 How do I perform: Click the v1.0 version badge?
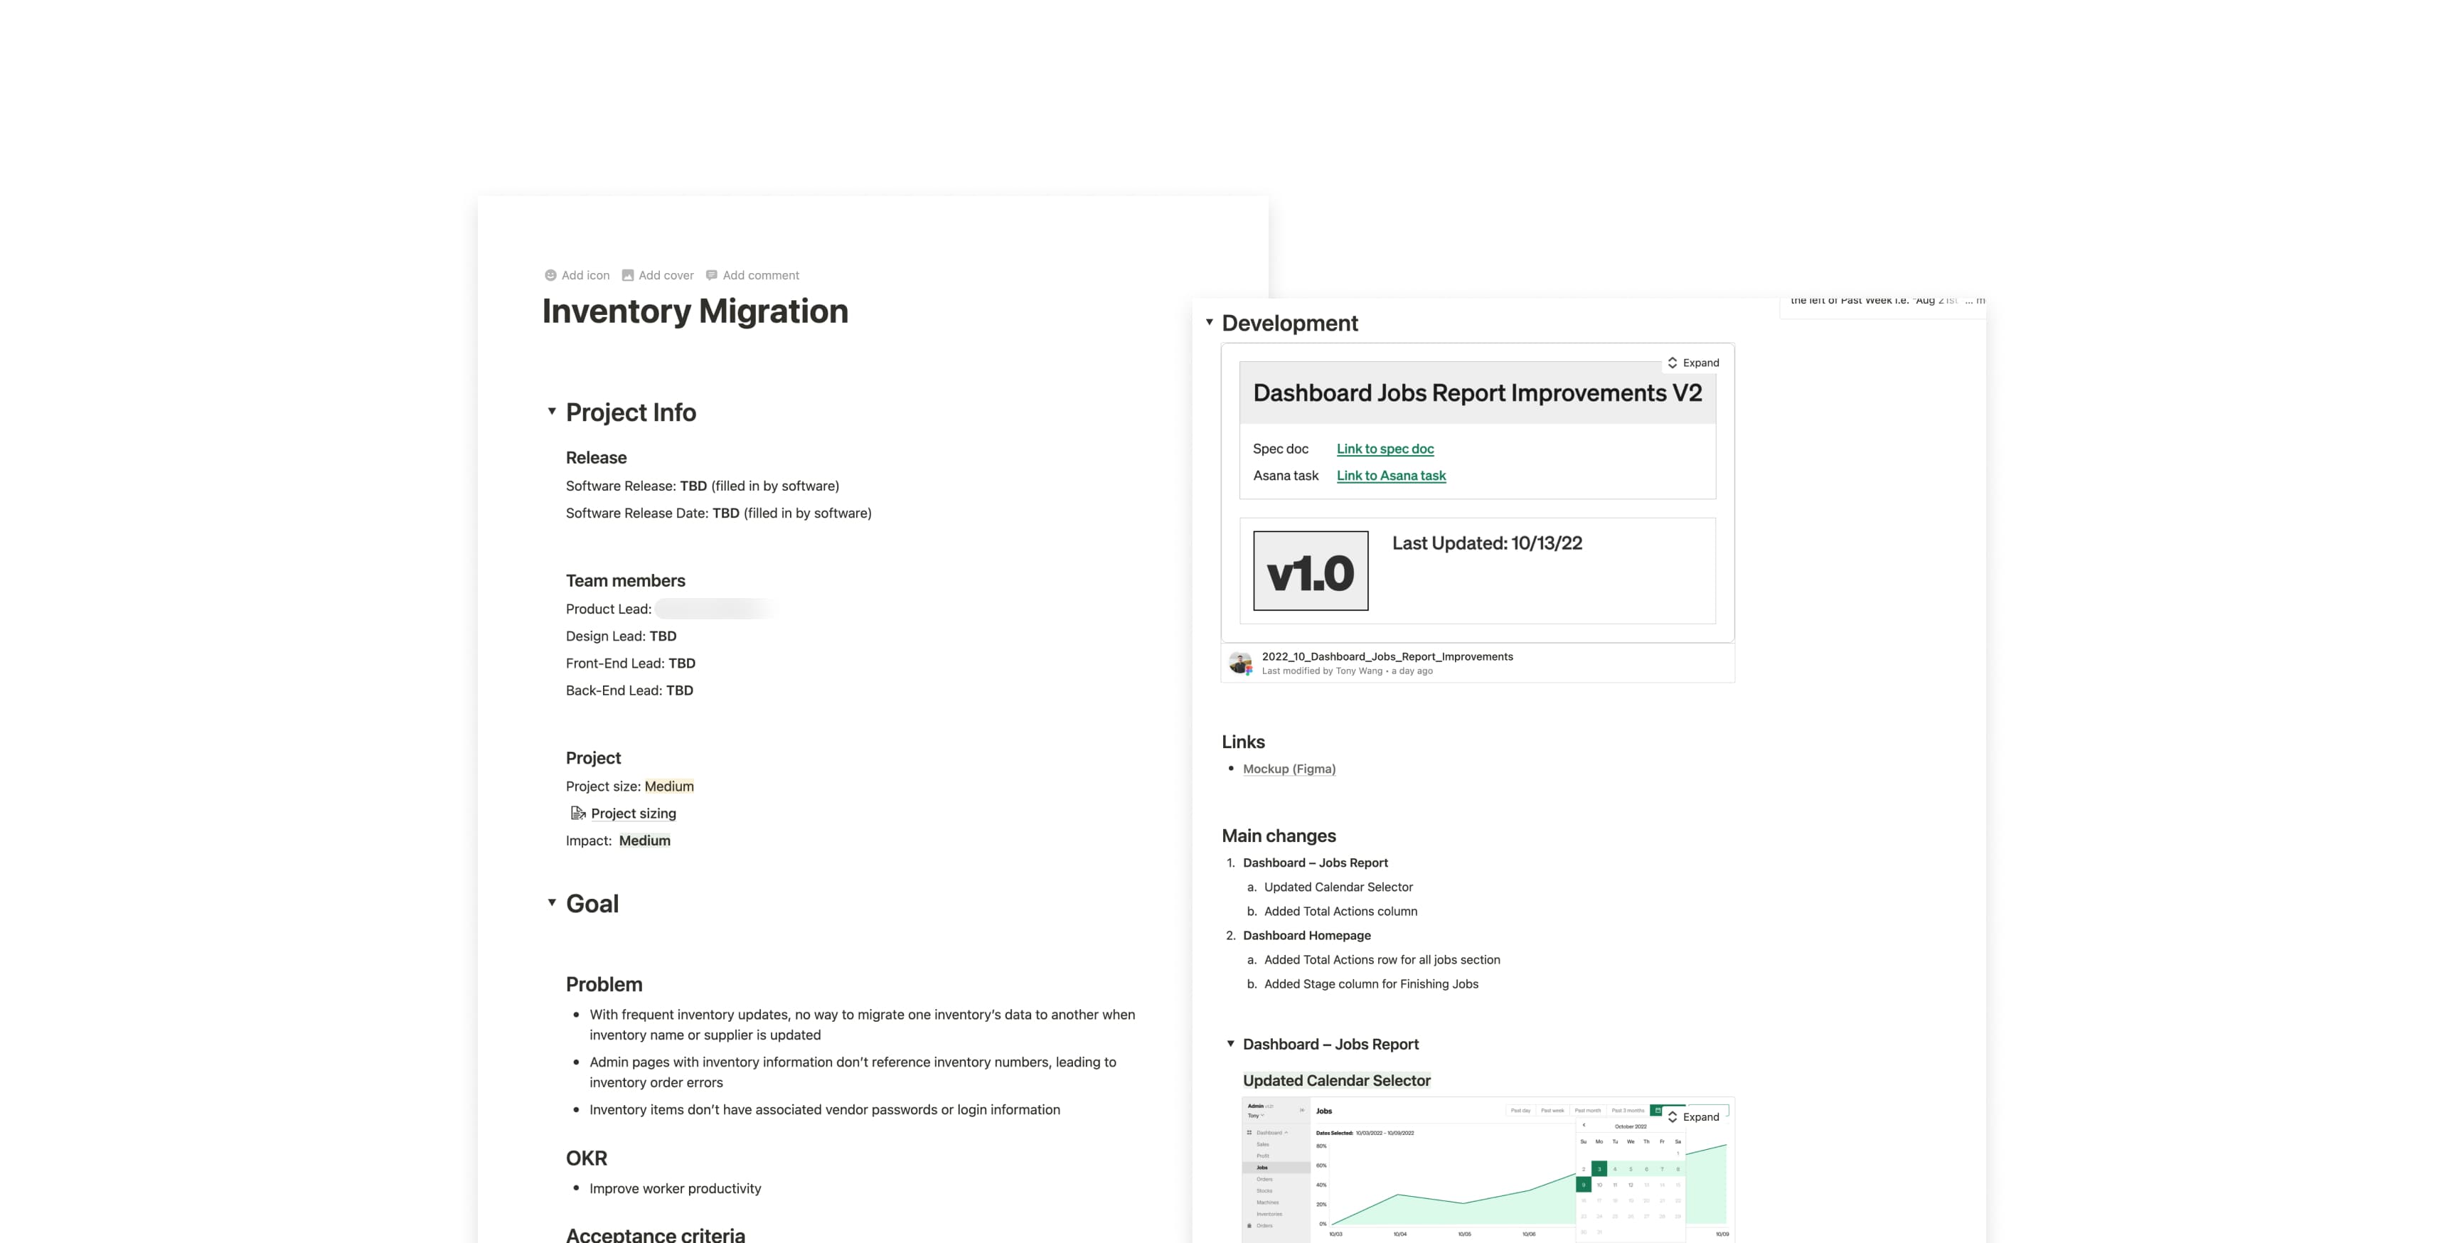point(1311,571)
